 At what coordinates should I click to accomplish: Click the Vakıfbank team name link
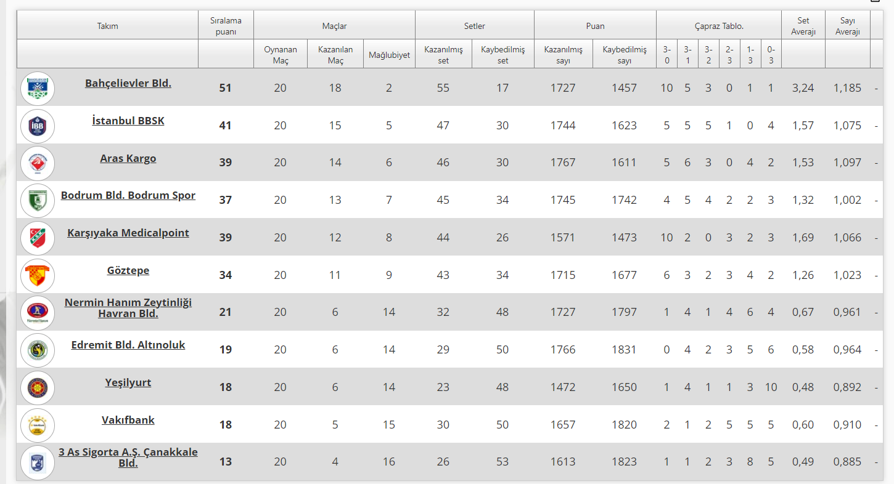pos(128,420)
